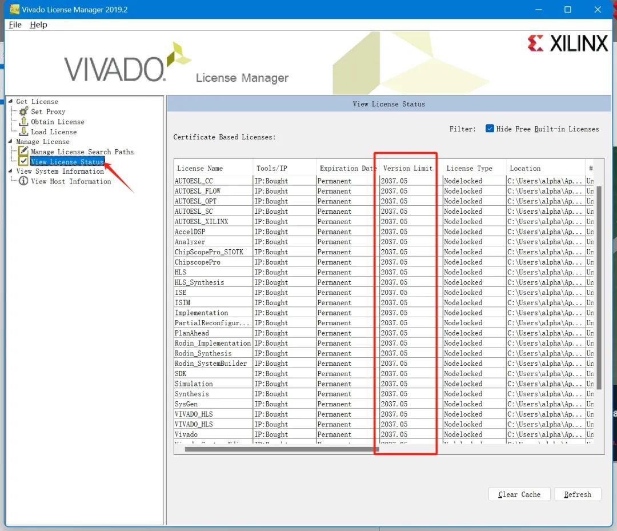Click the Vivado License Manager title bar icon

[x=14, y=10]
